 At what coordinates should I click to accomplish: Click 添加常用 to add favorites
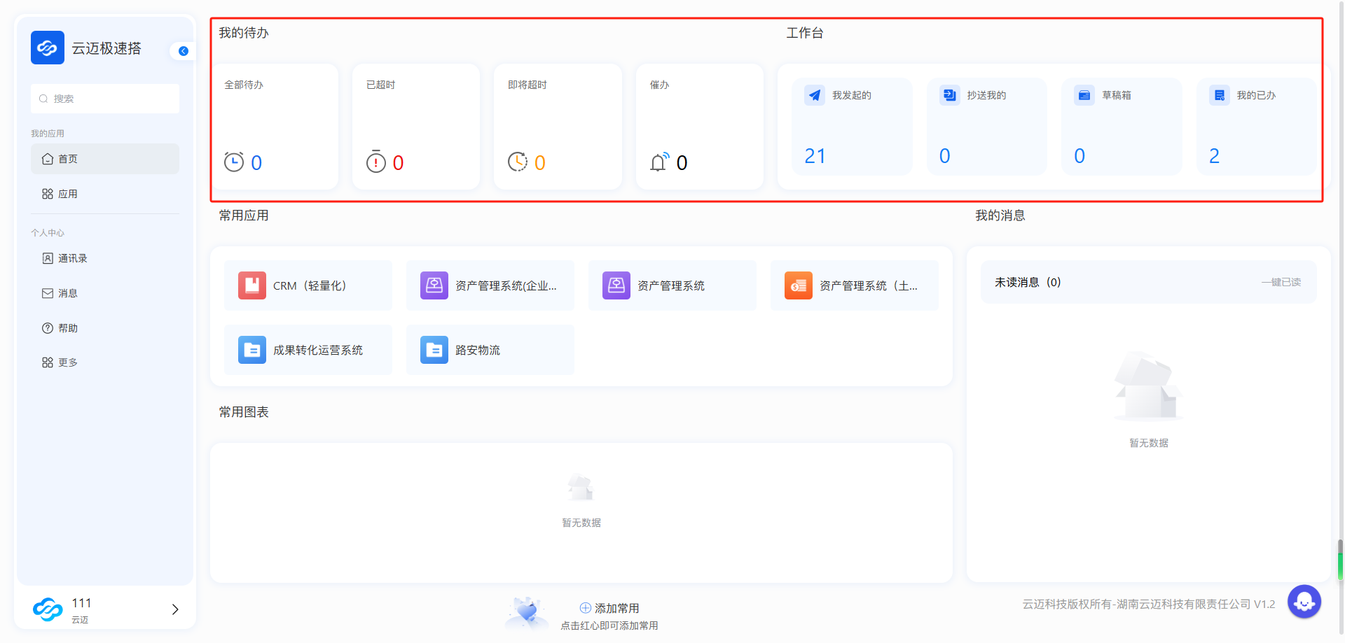(x=609, y=608)
